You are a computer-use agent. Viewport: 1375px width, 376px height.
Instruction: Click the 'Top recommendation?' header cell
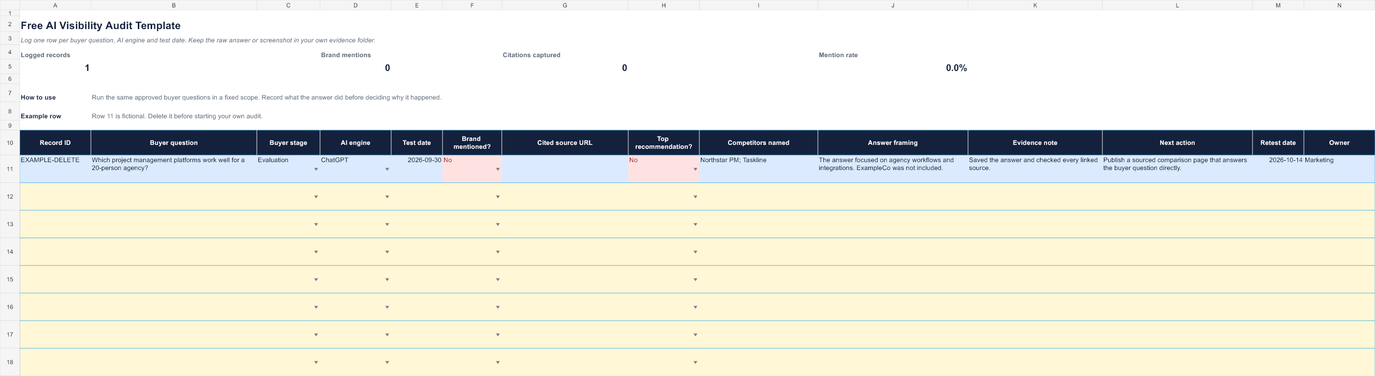pos(663,143)
